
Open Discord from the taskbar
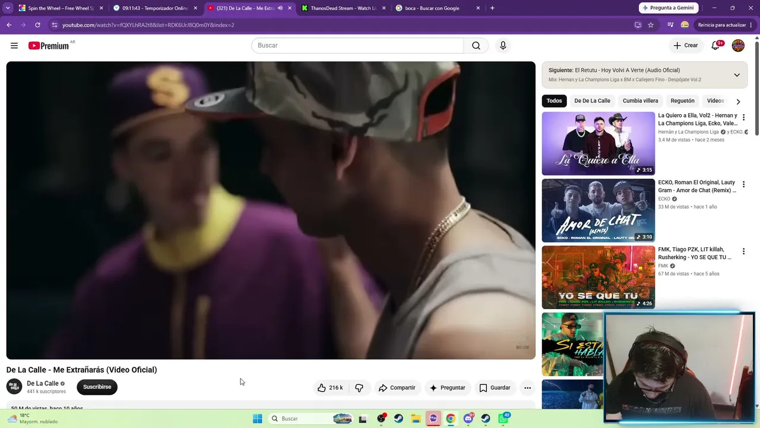[x=468, y=418]
